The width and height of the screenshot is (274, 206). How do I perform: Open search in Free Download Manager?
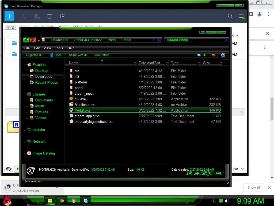(230, 16)
